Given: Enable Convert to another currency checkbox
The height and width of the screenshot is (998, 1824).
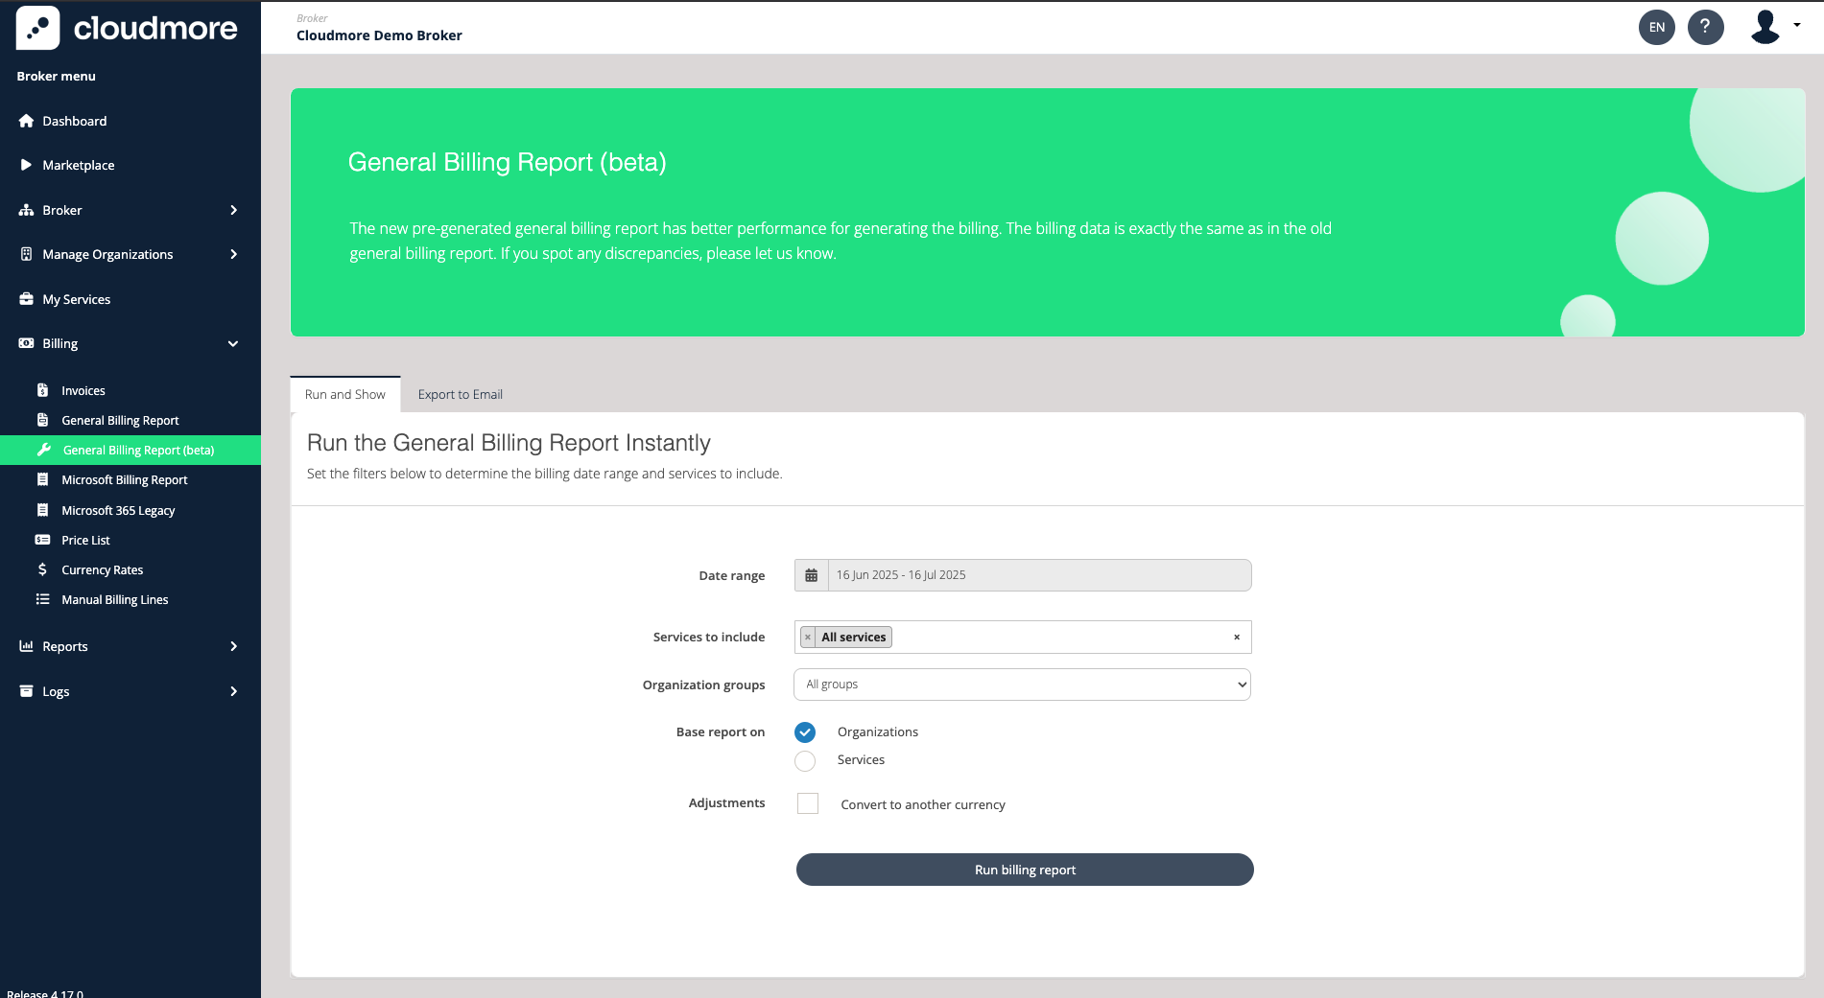Looking at the screenshot, I should coord(808,803).
